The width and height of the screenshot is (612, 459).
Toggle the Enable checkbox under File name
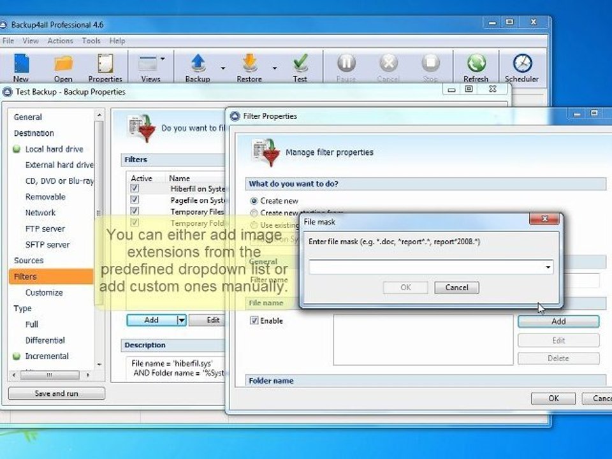click(x=254, y=321)
